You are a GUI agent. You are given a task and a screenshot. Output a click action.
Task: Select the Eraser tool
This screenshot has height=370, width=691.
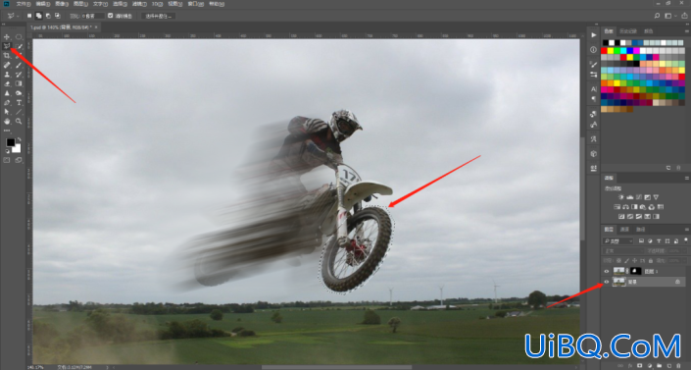(x=7, y=83)
